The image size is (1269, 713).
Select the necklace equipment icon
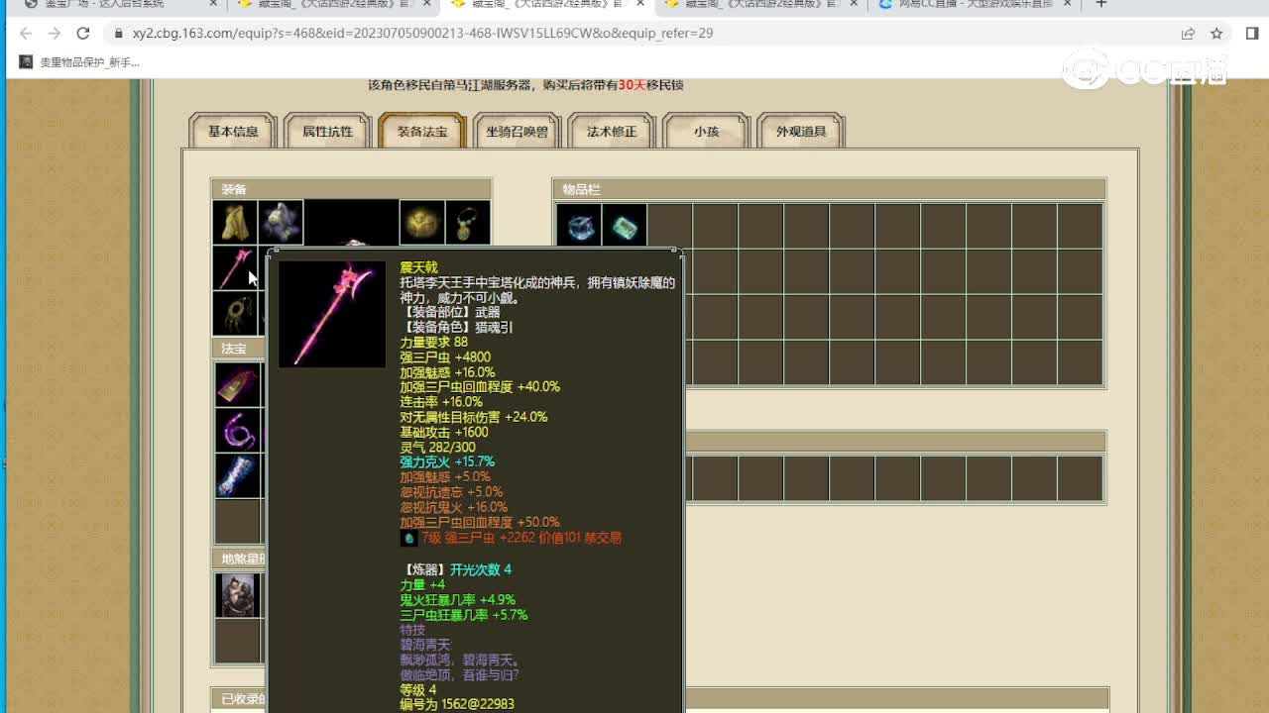[468, 223]
